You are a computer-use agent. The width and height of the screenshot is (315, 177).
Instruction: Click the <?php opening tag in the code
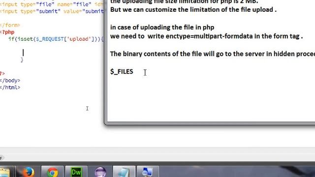coord(7,32)
